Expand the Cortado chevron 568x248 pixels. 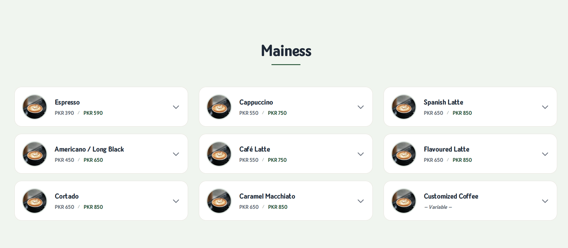[x=176, y=201]
